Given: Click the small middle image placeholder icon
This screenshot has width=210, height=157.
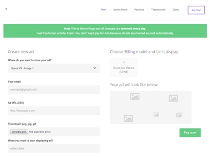Looking at the screenshot, I should 156,114.
